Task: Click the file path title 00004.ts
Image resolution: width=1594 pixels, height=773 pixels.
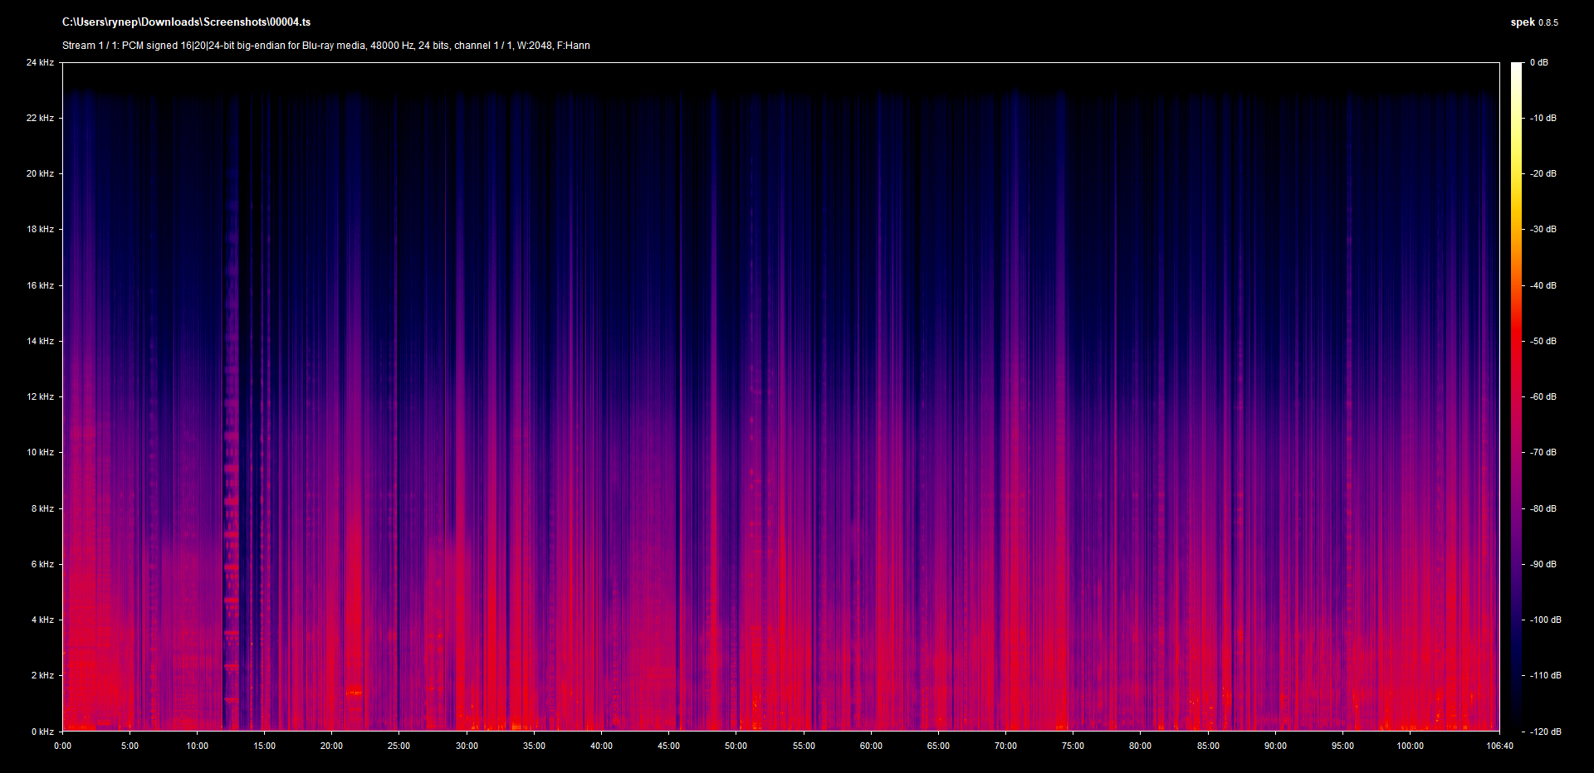Action: [x=186, y=22]
